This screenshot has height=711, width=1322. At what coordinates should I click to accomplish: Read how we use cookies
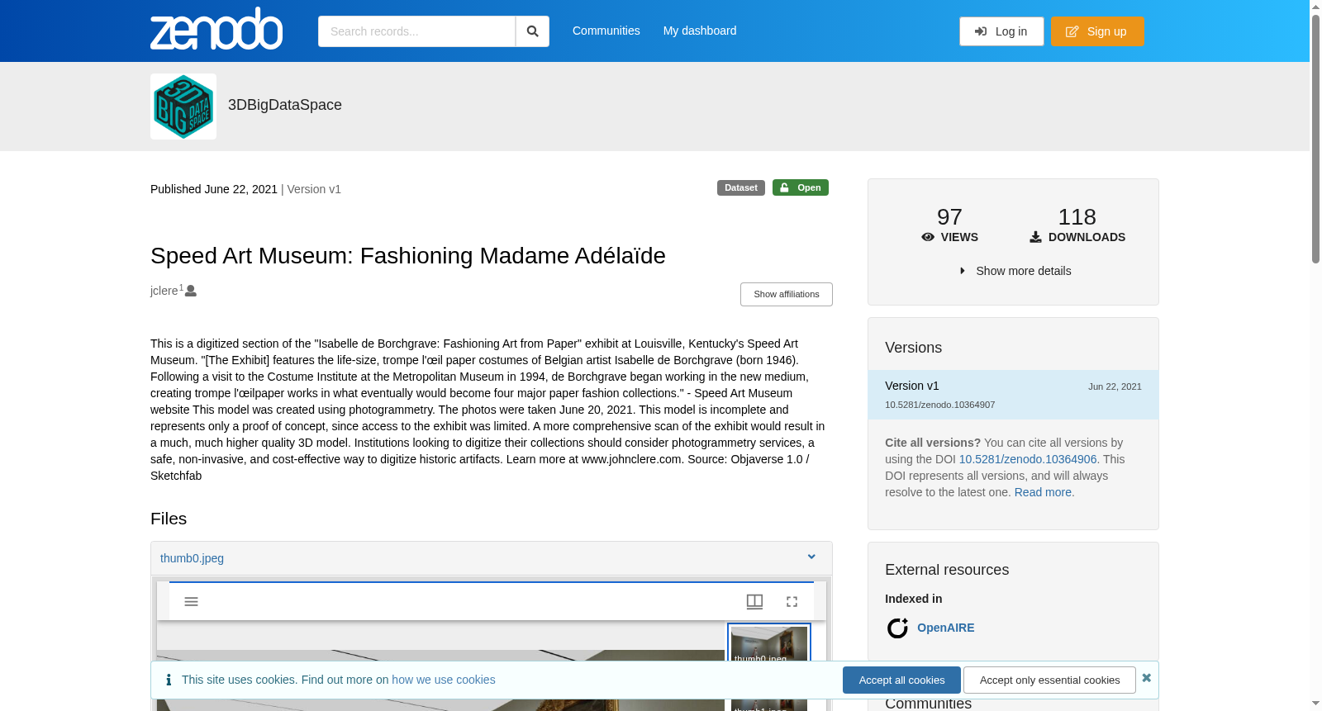pyautogui.click(x=444, y=680)
